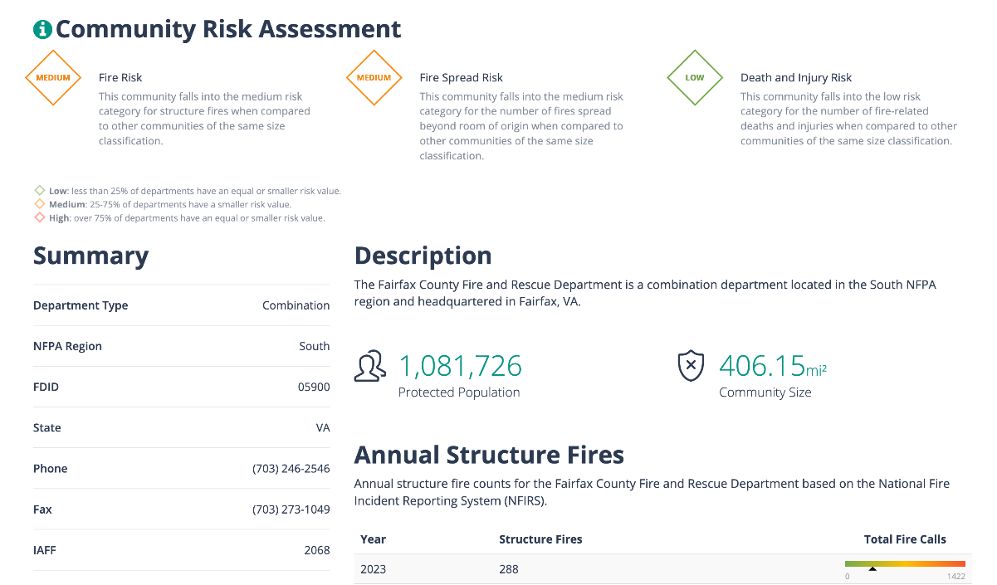This screenshot has width=997, height=585.
Task: Select the MEDIUM Fire Risk diamond badge
Action: 53,77
